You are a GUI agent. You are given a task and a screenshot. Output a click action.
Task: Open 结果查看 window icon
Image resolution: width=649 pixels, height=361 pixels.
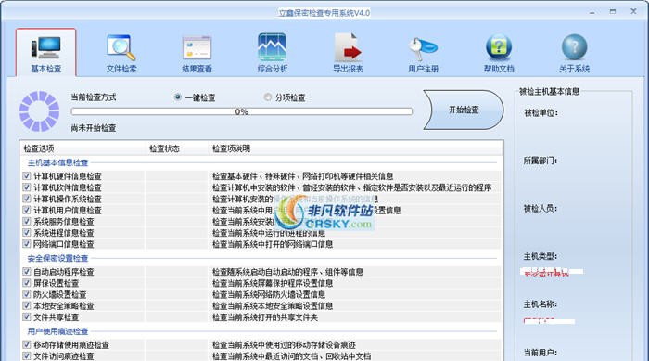click(x=197, y=47)
